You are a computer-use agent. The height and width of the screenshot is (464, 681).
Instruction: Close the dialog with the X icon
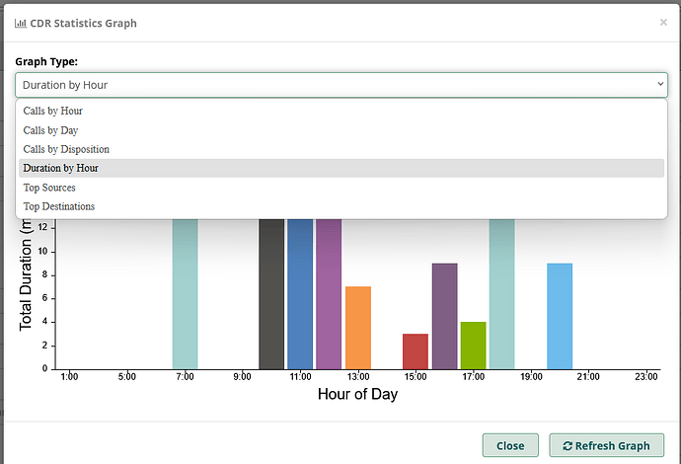(x=663, y=22)
